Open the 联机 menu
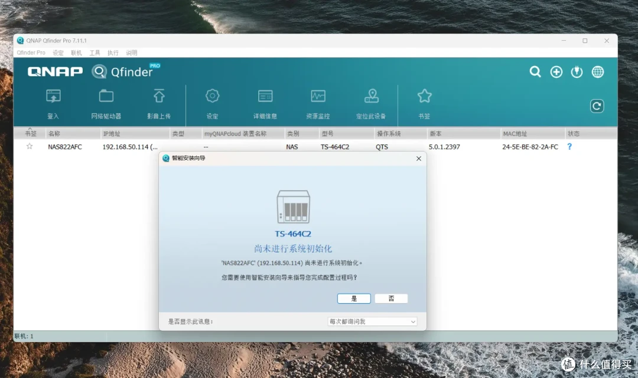 76,53
